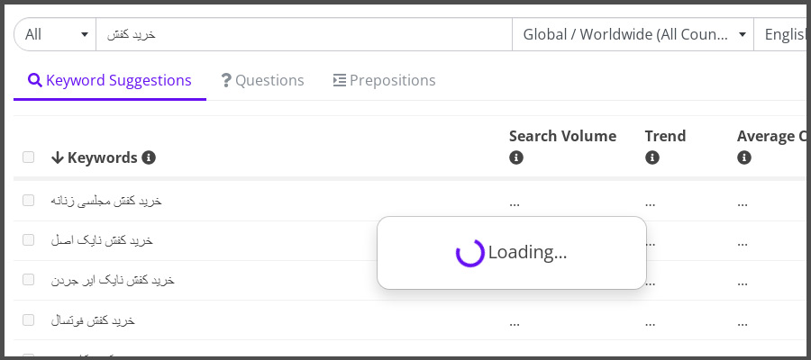Switch to the Questions tab
811x360 pixels.
coord(263,81)
